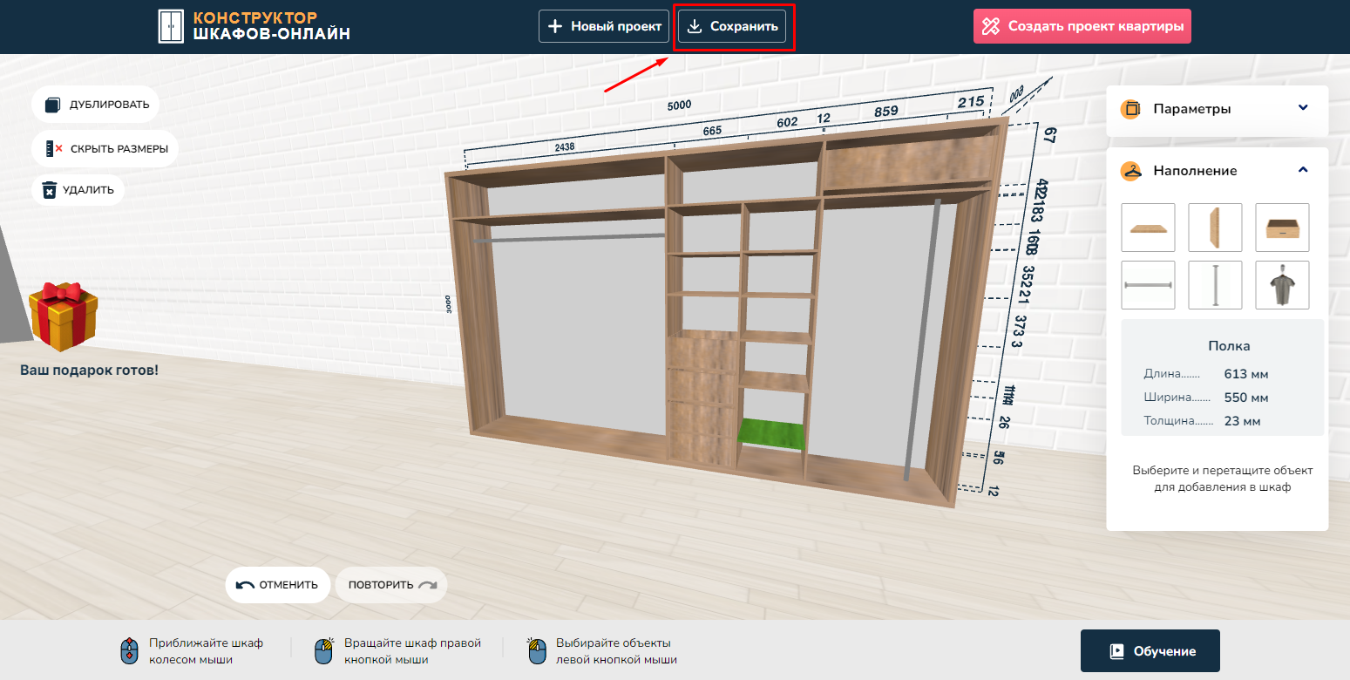Click the Толщина 23 мм value
Viewport: 1350px width, 680px height.
tap(1242, 421)
